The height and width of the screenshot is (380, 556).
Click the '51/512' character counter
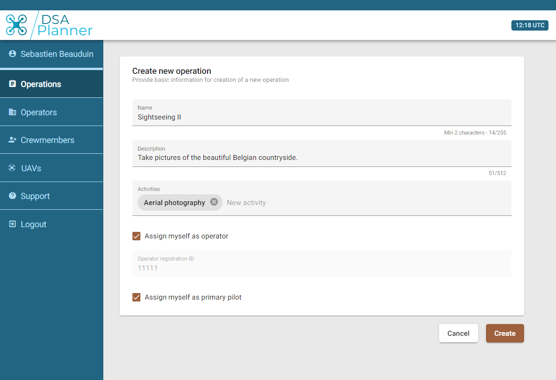(x=497, y=173)
